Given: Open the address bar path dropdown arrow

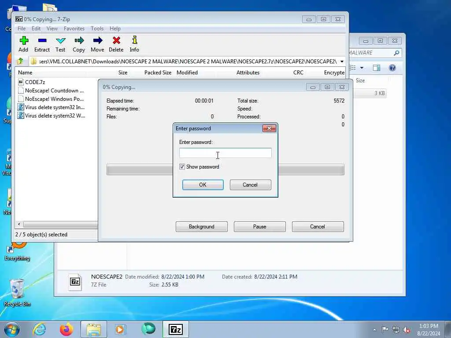Looking at the screenshot, I should click(342, 62).
